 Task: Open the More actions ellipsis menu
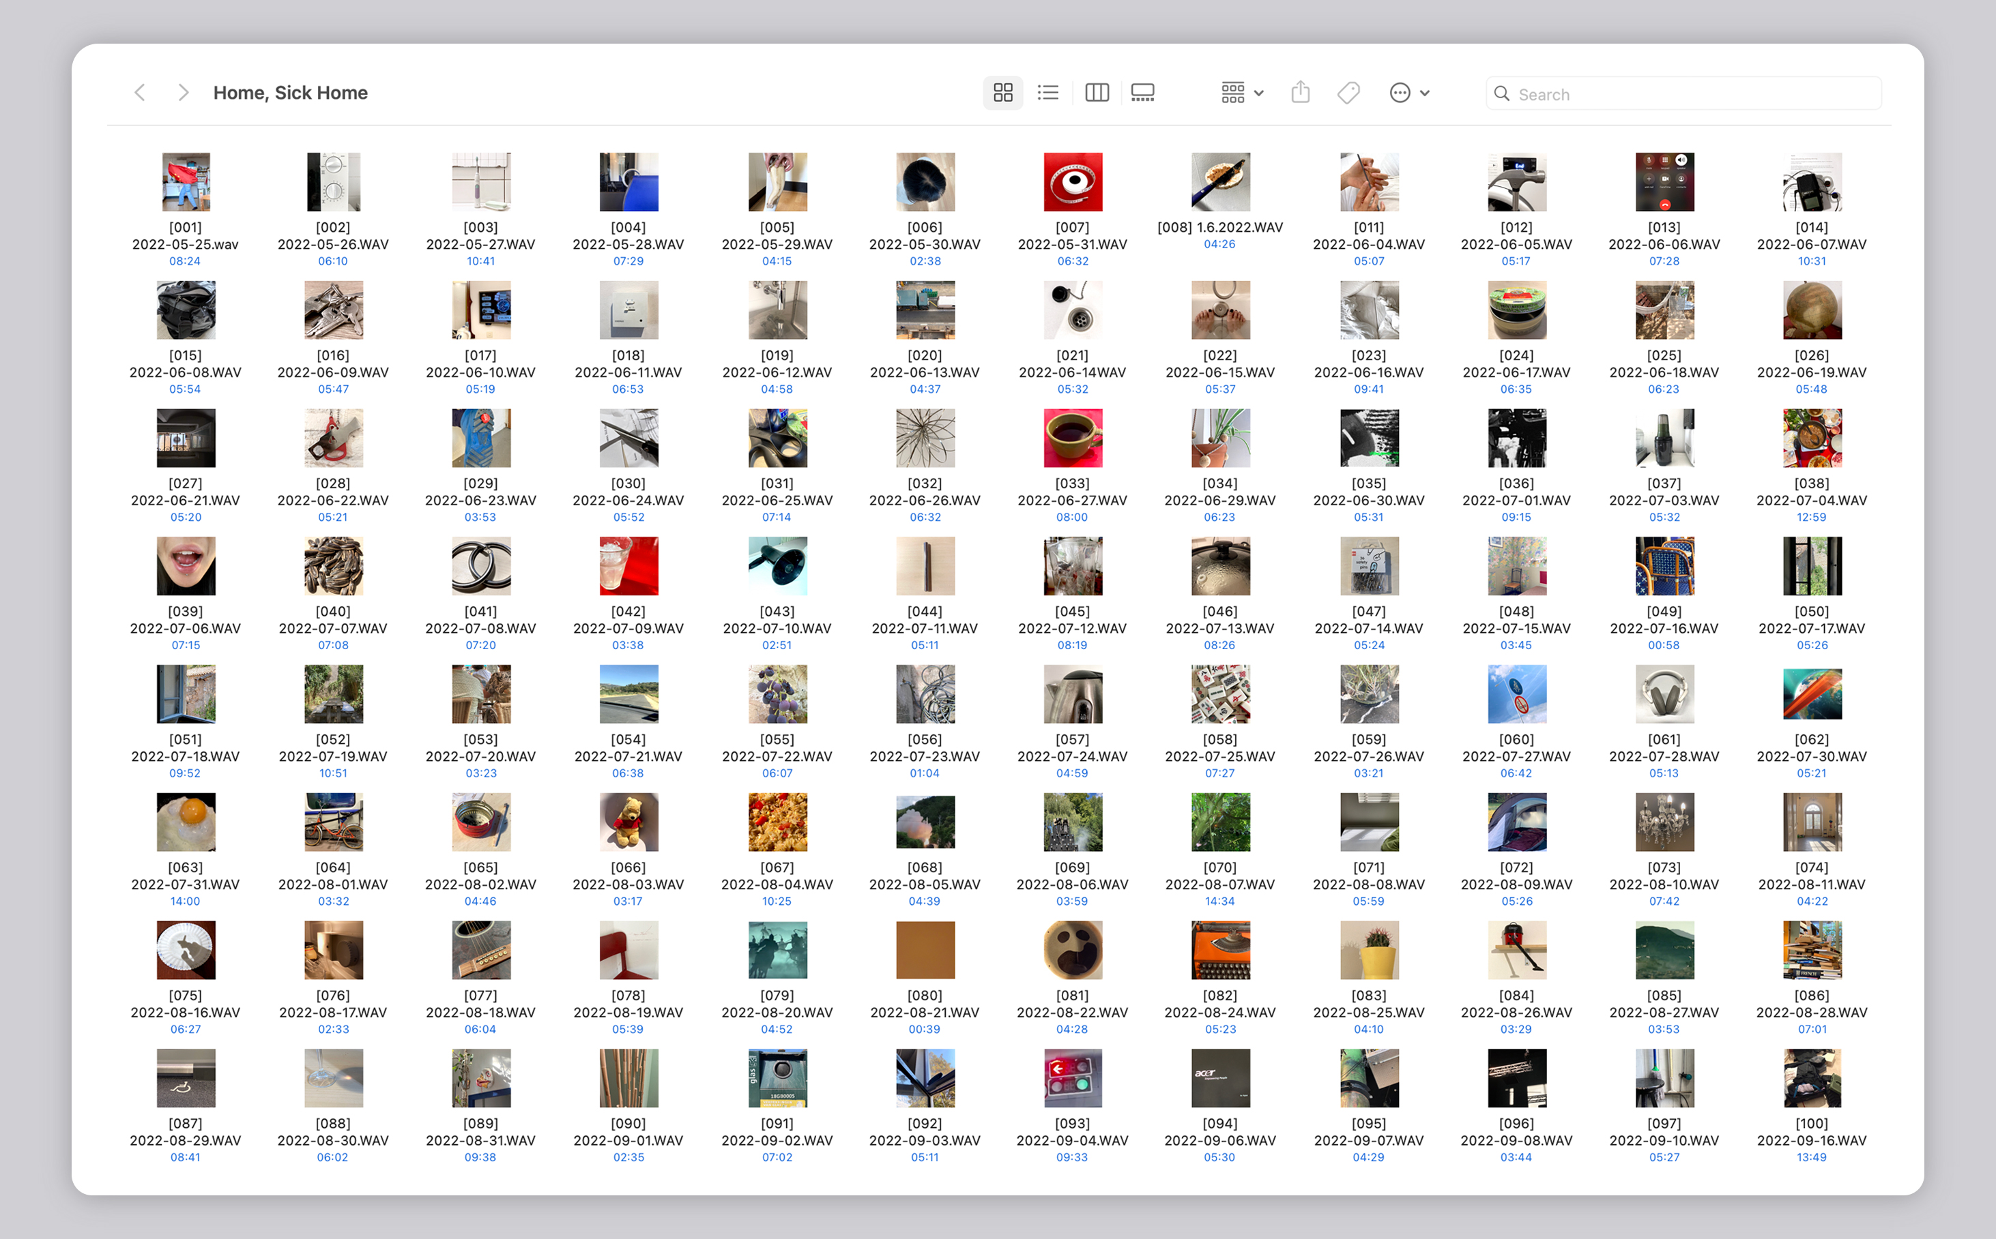coord(1410,93)
